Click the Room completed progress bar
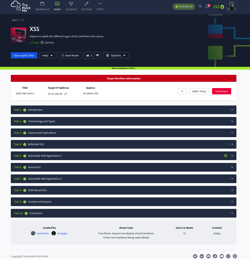This screenshot has height=259, width=250. coord(125,68)
